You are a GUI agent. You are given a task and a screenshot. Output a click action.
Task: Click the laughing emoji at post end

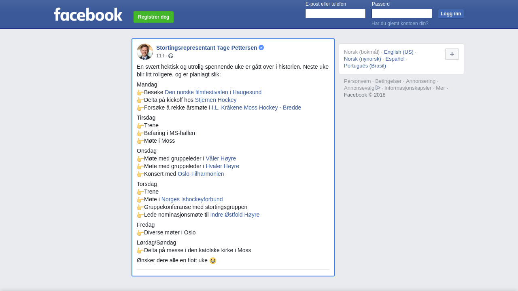pos(213,261)
